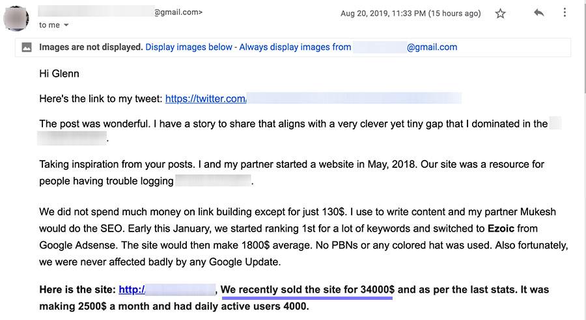586x320 pixels.
Task: Click 'Always display images from' link
Action: [x=295, y=47]
